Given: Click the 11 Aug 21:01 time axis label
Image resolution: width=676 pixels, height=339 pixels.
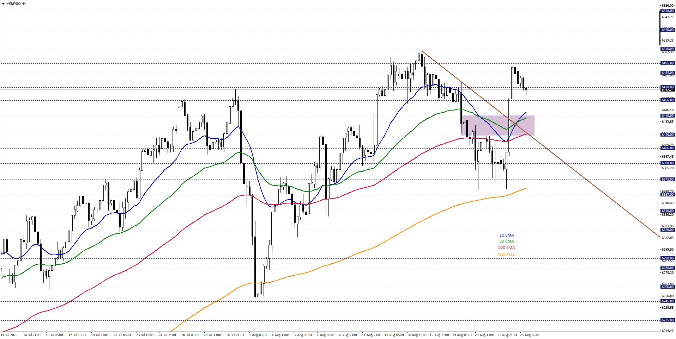Looking at the screenshot, I should [x=372, y=335].
